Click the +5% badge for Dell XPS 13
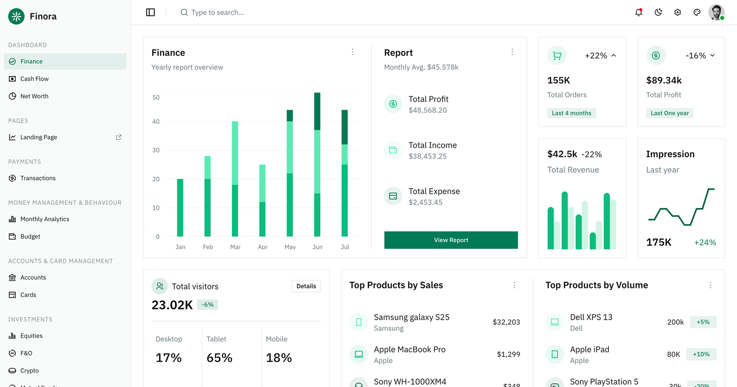737x387 pixels. pos(703,322)
